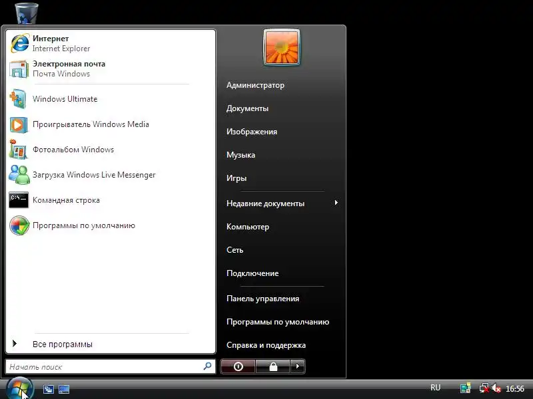Open Фотоальбом Windows icon
The height and width of the screenshot is (399, 533).
(18, 149)
